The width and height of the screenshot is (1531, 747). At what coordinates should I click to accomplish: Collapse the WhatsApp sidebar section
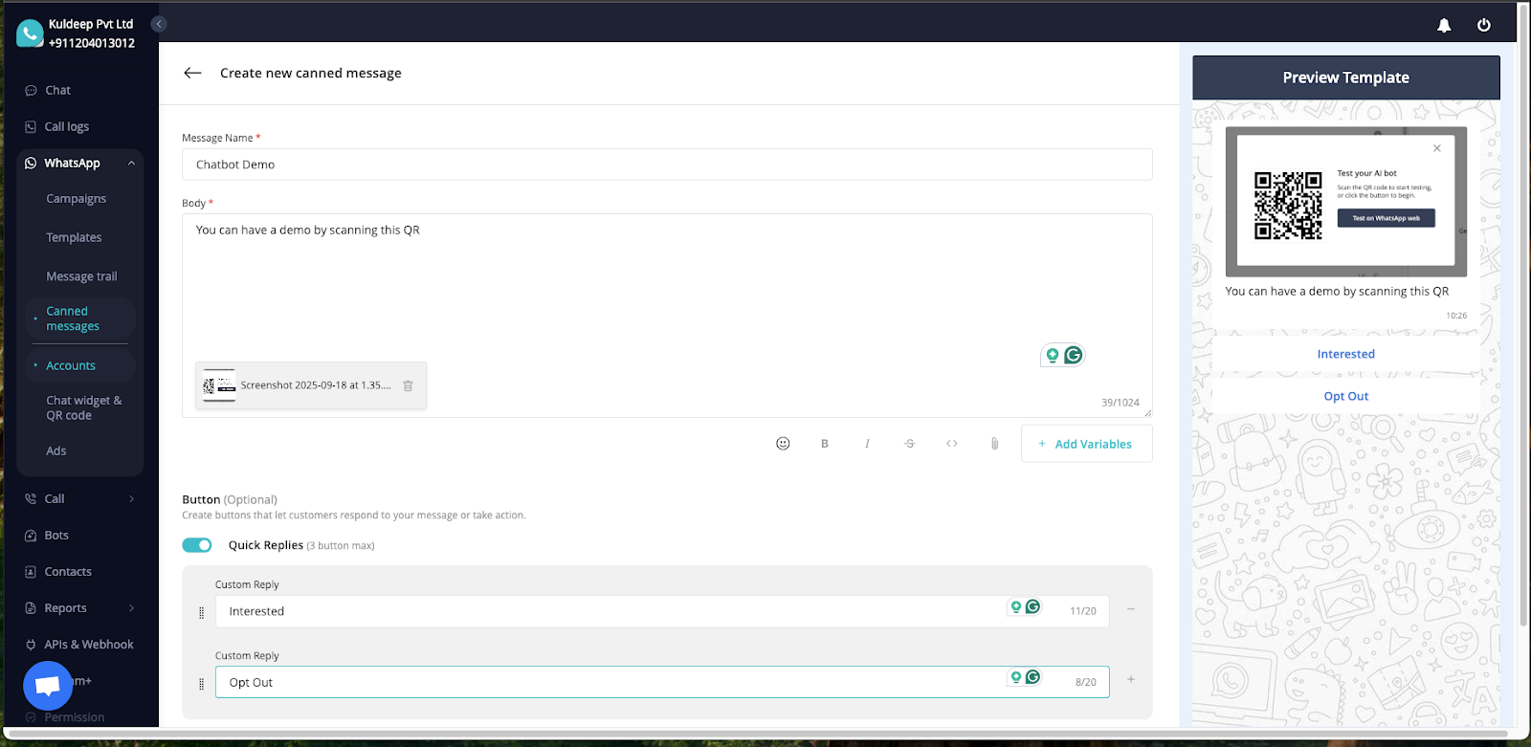click(x=131, y=164)
